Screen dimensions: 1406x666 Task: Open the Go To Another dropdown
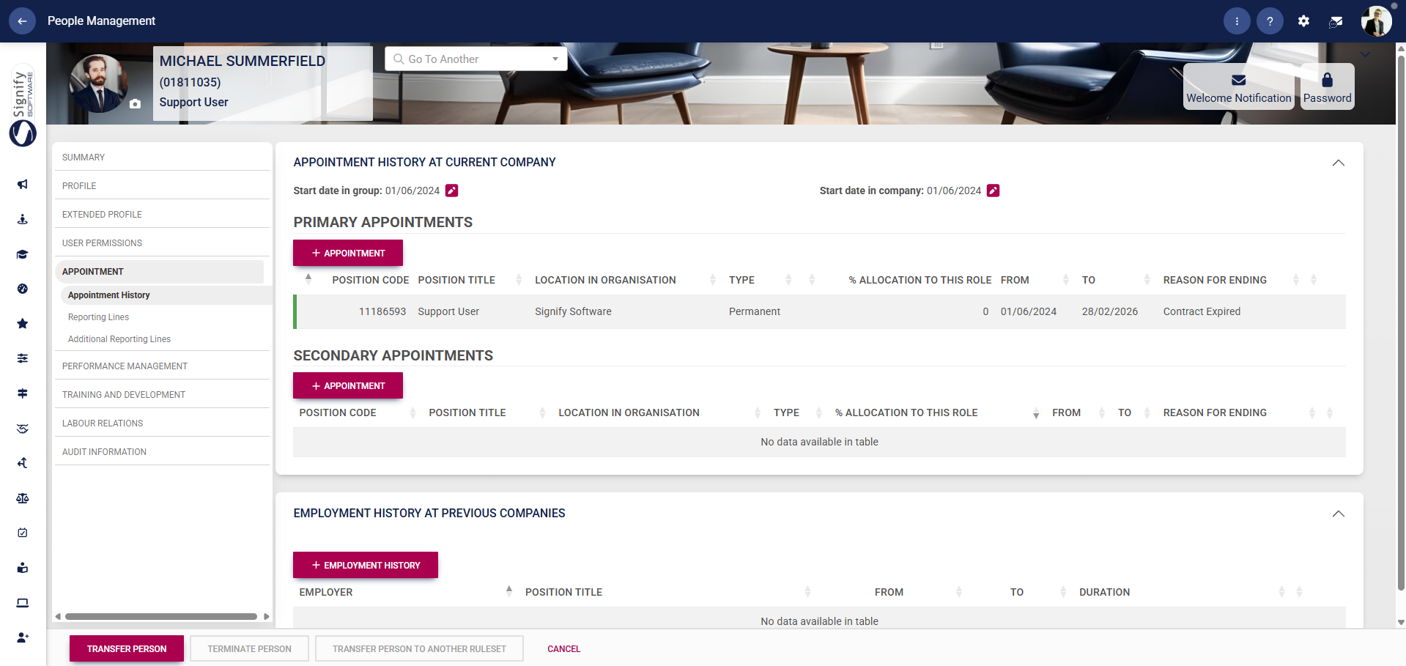pyautogui.click(x=476, y=59)
